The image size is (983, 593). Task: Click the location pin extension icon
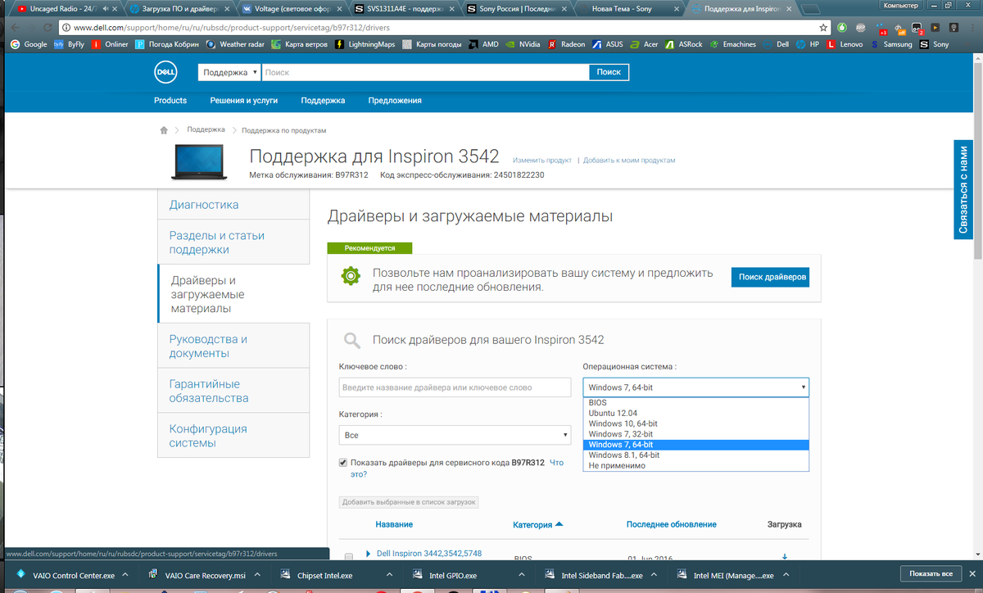tap(953, 27)
